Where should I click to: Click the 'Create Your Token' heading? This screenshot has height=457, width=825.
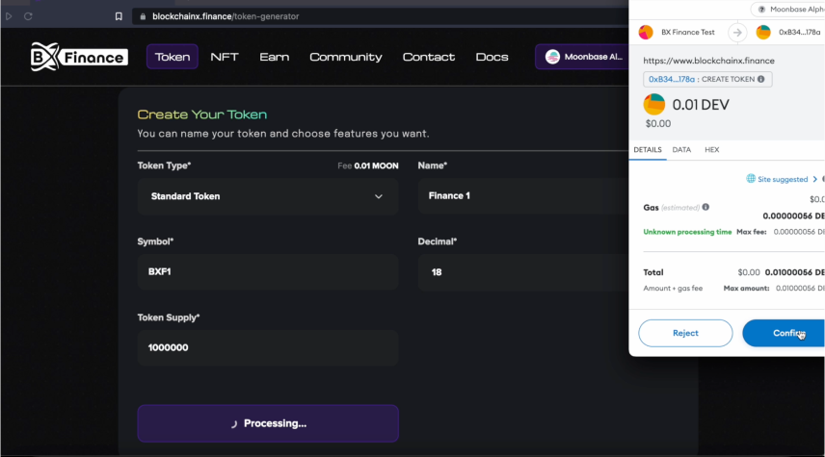pyautogui.click(x=202, y=114)
